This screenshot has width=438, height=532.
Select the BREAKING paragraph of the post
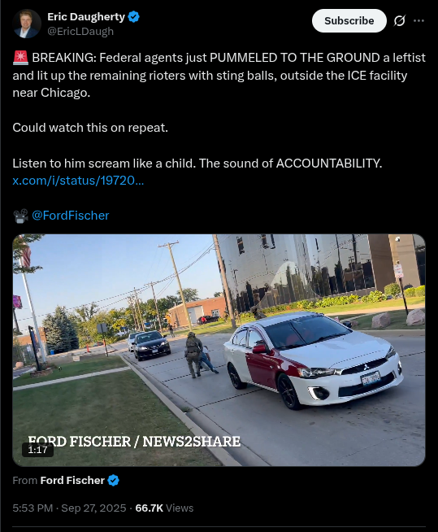(219, 75)
